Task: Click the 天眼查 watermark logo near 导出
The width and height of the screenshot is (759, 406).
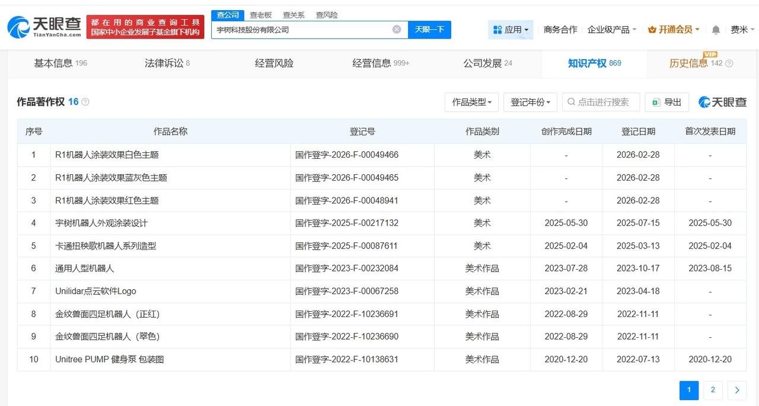Action: (722, 101)
